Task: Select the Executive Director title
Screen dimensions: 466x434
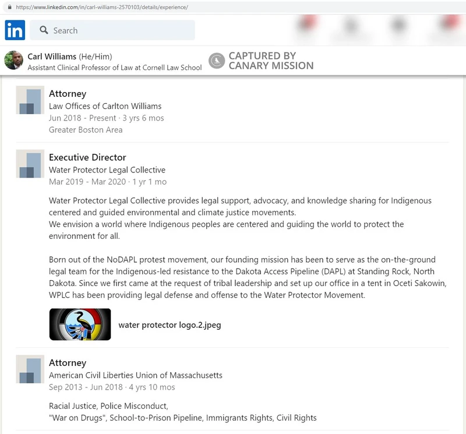Action: point(88,157)
